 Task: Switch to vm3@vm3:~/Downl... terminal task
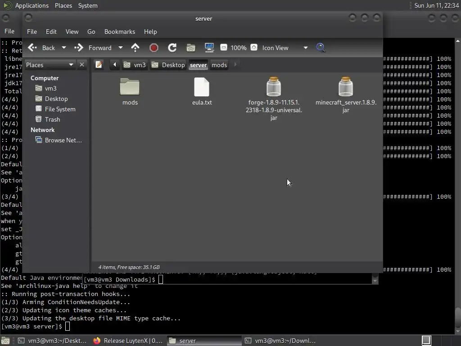[x=280, y=341]
